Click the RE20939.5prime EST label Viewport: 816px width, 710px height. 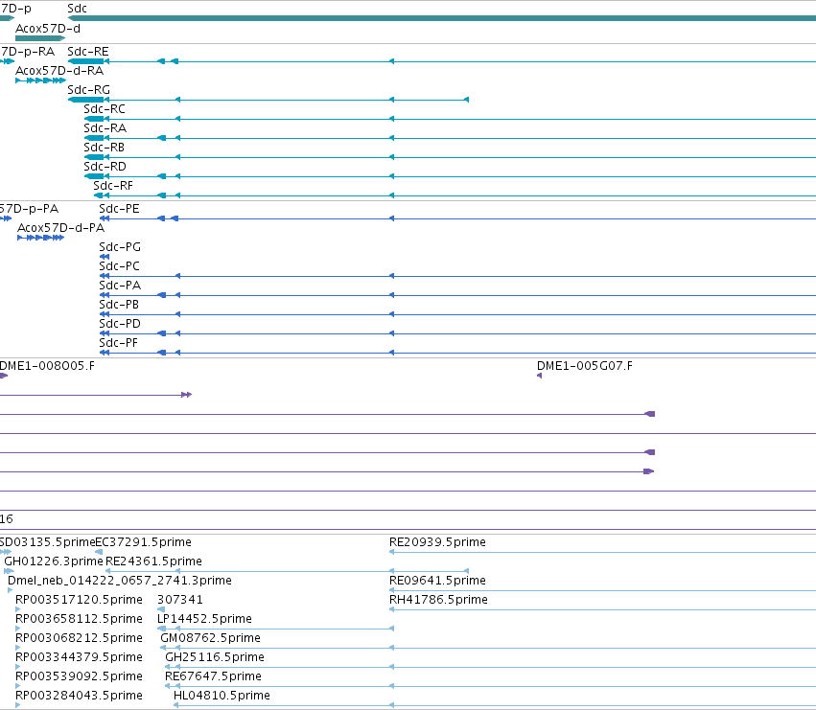click(x=437, y=542)
